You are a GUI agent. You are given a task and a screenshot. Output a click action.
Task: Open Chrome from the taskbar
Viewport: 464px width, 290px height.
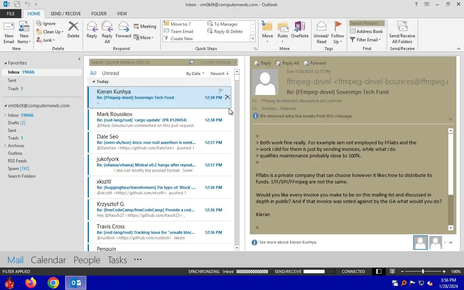point(53,283)
